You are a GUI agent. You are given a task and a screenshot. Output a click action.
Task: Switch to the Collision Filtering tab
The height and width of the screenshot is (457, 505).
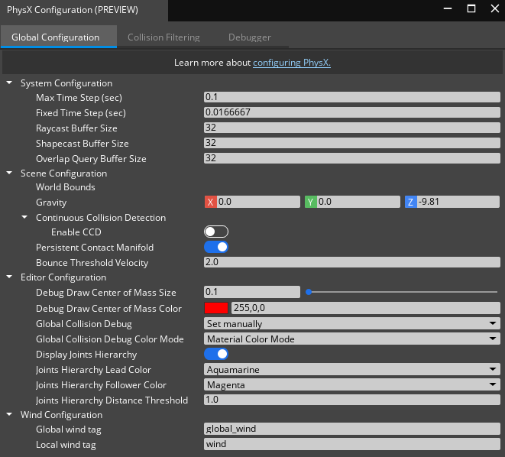(x=163, y=37)
